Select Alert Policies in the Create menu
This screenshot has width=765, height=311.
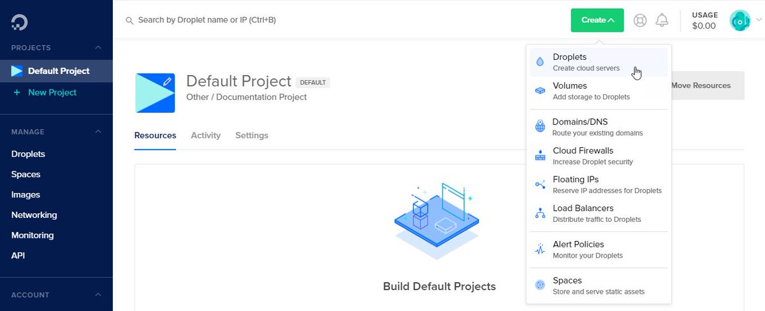click(599, 249)
